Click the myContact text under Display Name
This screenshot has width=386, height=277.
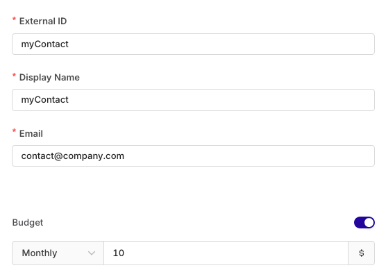tap(45, 100)
